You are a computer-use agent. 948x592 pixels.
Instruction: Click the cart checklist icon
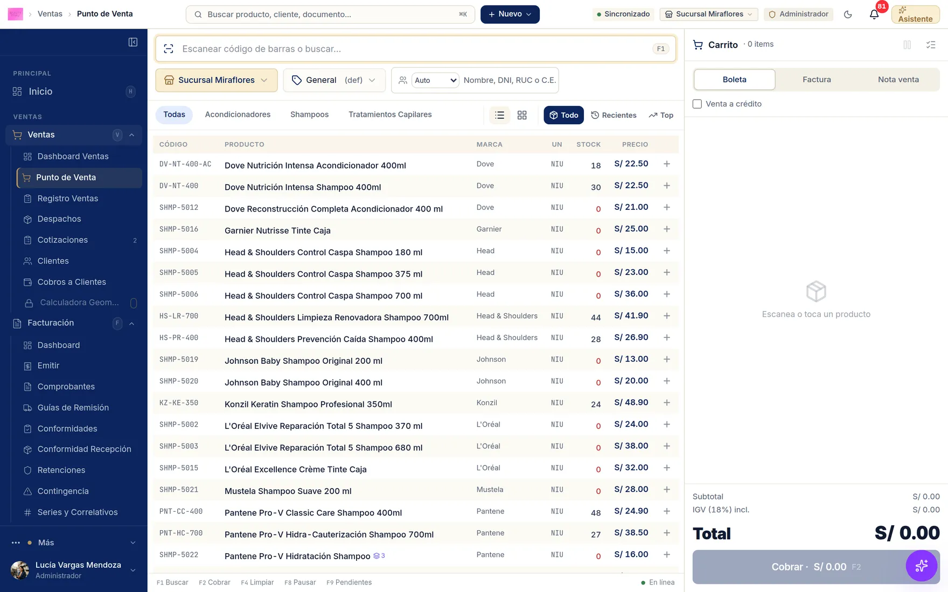(x=931, y=45)
